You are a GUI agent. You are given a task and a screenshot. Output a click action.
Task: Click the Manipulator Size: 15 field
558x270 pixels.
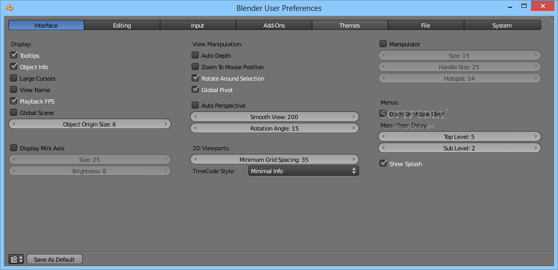[x=460, y=56]
